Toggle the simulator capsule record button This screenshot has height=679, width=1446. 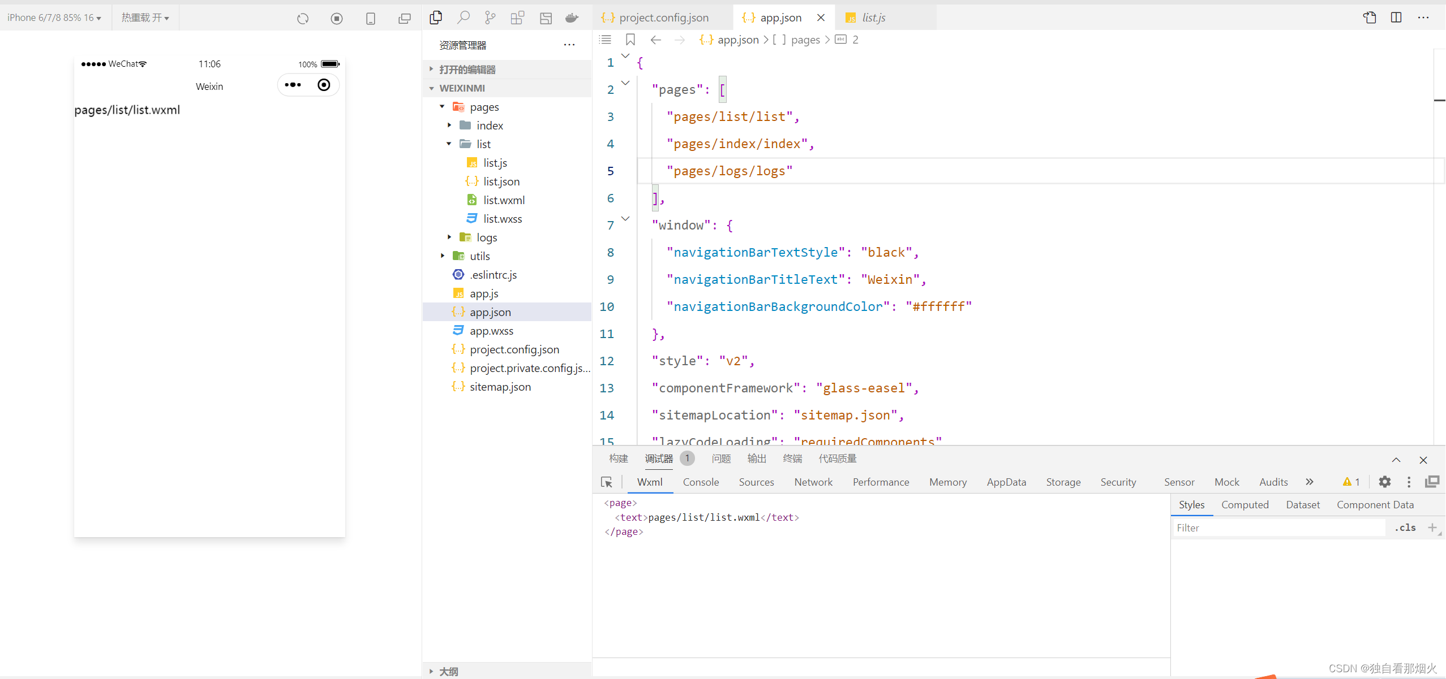click(x=324, y=85)
